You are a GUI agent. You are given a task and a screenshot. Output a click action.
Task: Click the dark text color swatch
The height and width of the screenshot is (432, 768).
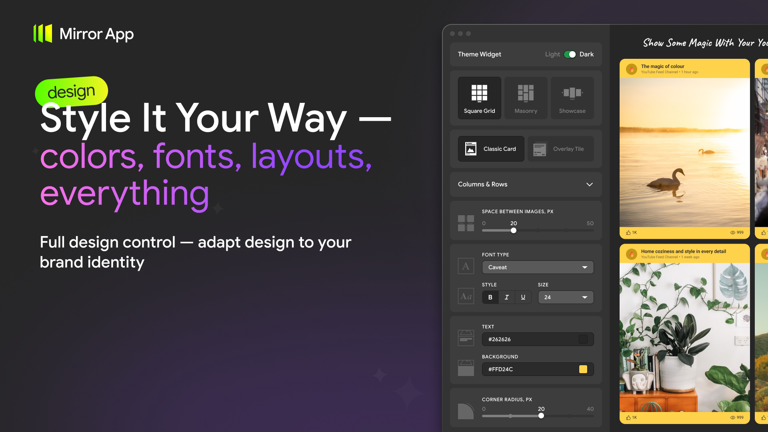[x=583, y=339]
